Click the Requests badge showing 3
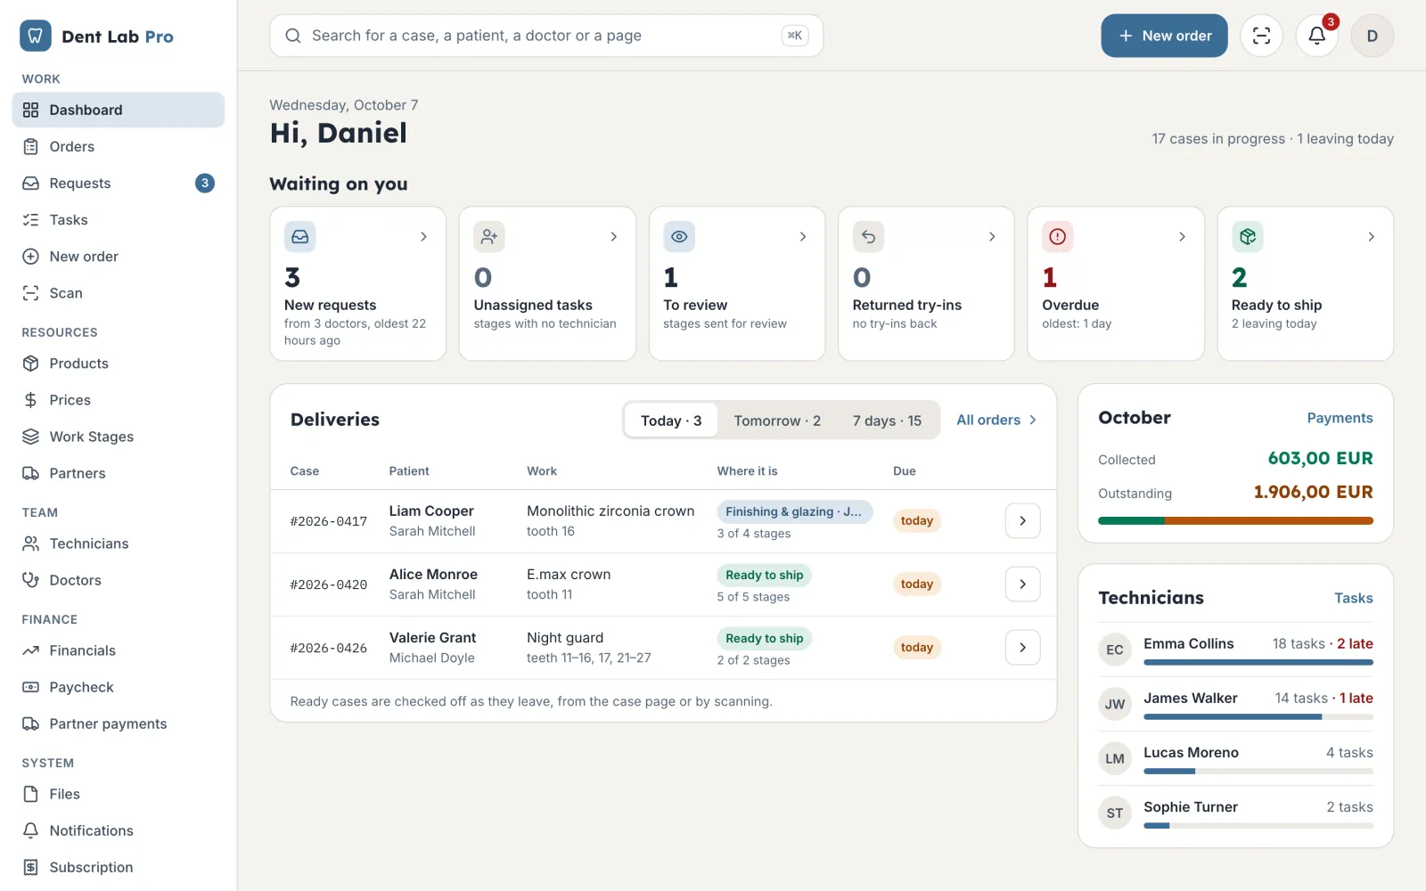The height and width of the screenshot is (891, 1426). pyautogui.click(x=205, y=183)
